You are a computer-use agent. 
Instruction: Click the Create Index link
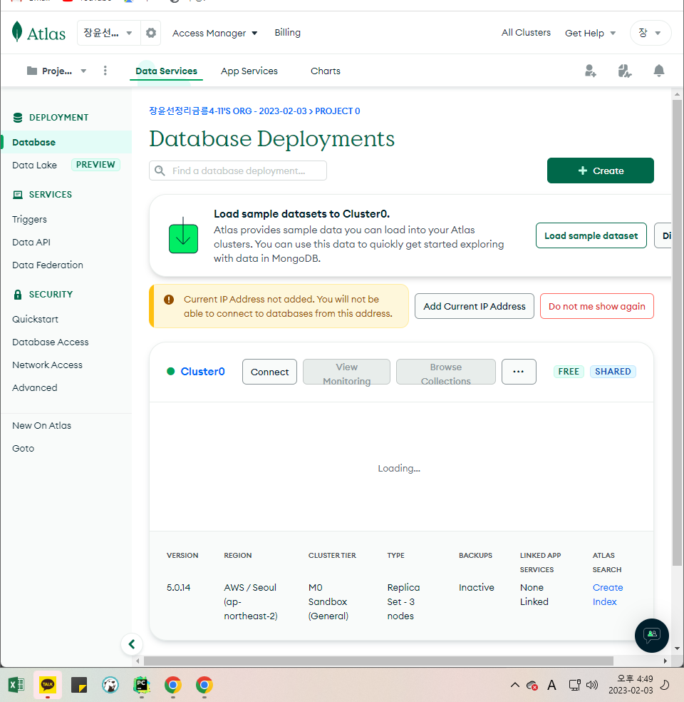pyautogui.click(x=608, y=594)
